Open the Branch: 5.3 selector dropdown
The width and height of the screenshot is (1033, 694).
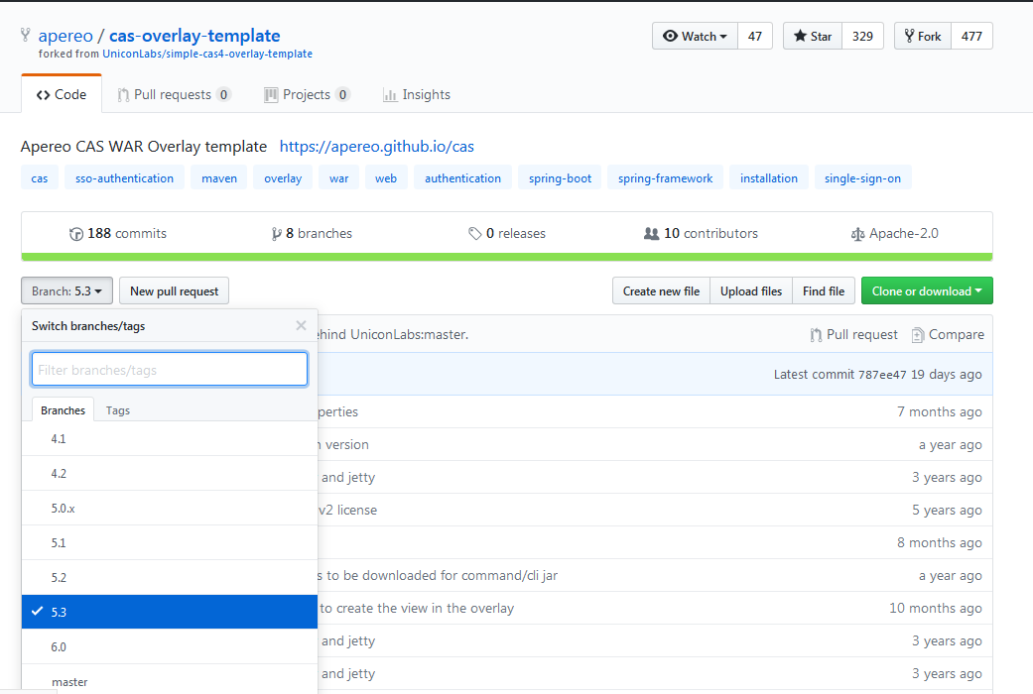click(x=67, y=291)
